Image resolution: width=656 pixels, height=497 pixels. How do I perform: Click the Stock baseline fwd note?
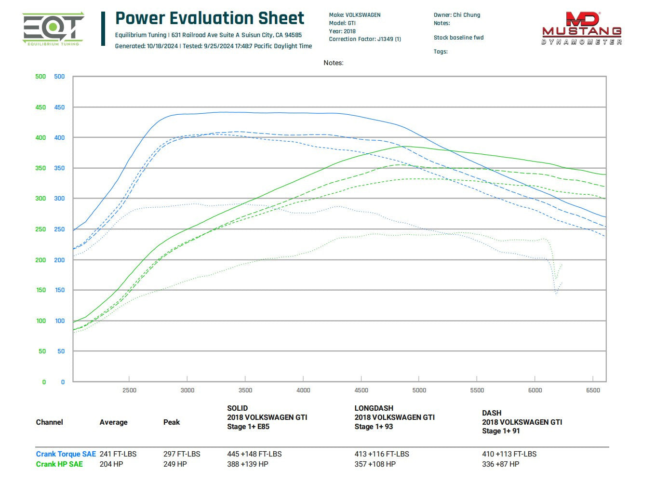tap(458, 38)
